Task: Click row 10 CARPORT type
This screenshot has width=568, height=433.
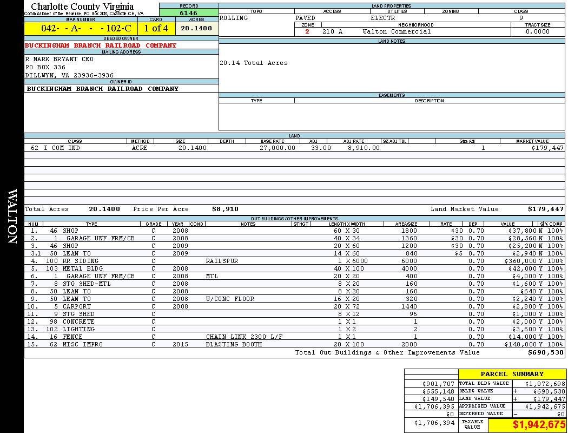Action: pos(77,306)
